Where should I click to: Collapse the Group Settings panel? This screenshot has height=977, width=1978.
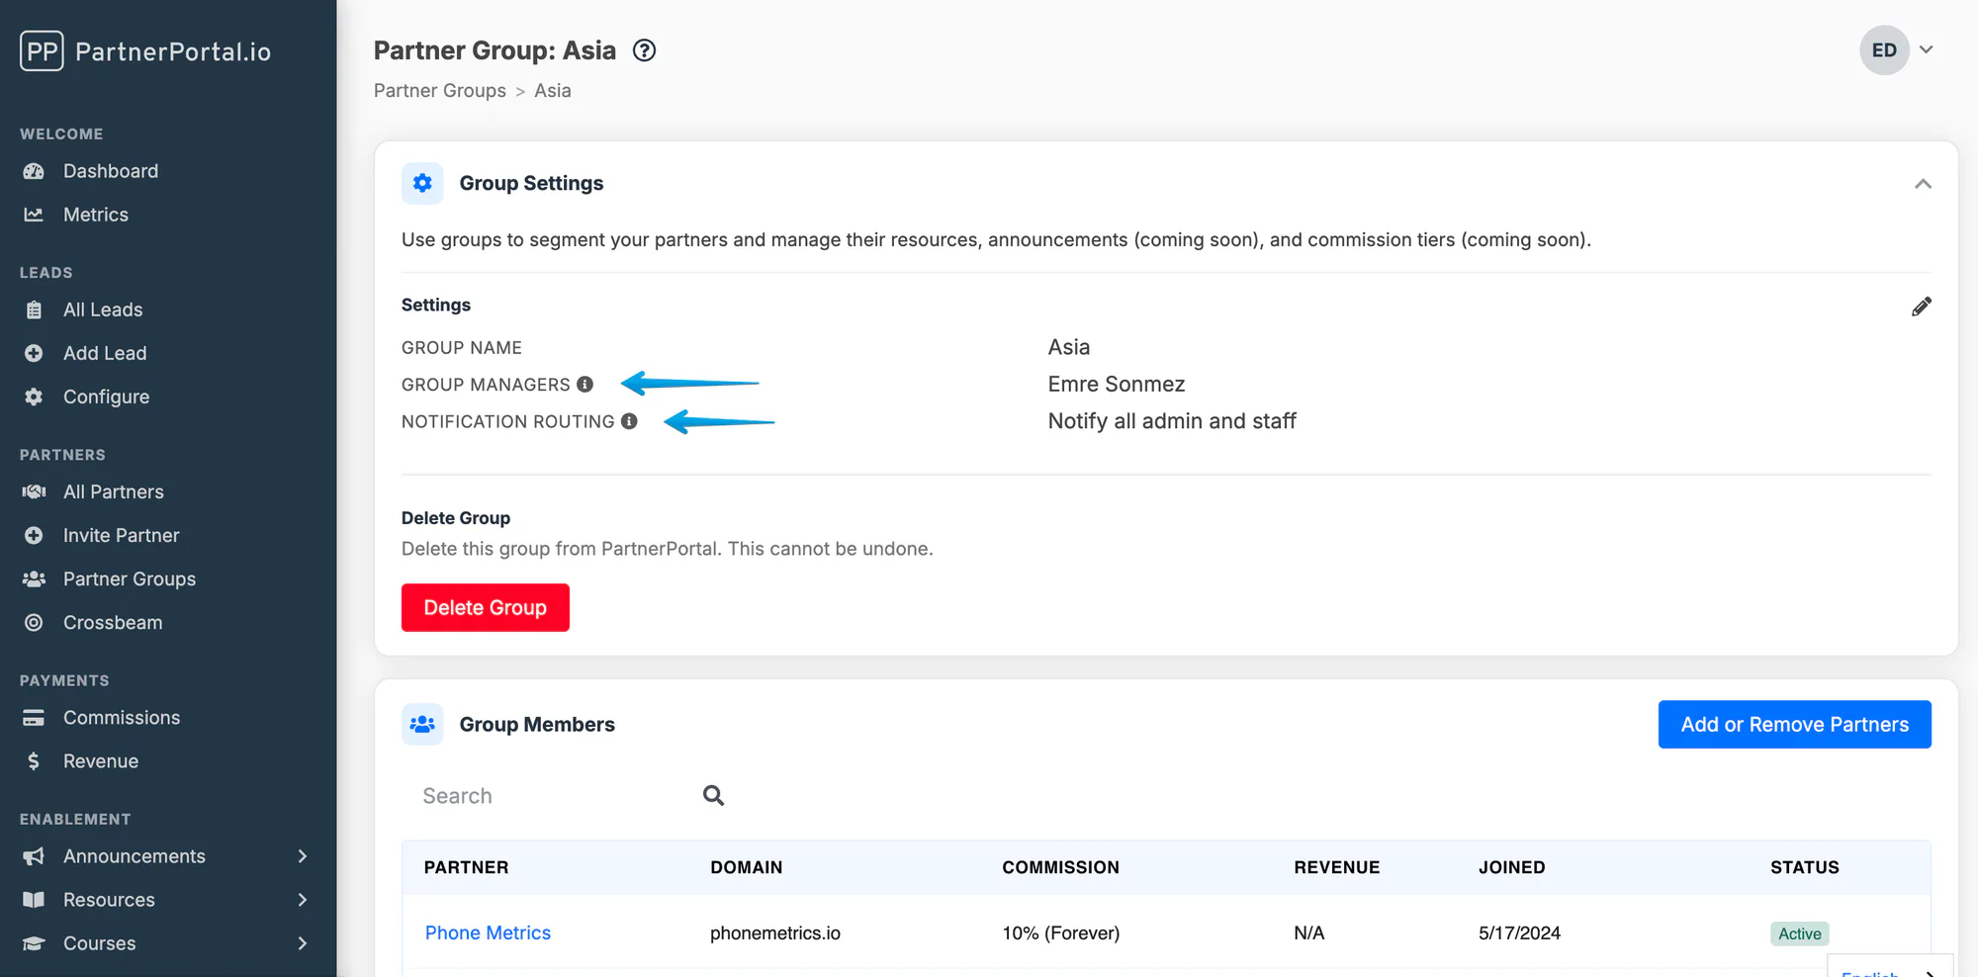click(1923, 184)
